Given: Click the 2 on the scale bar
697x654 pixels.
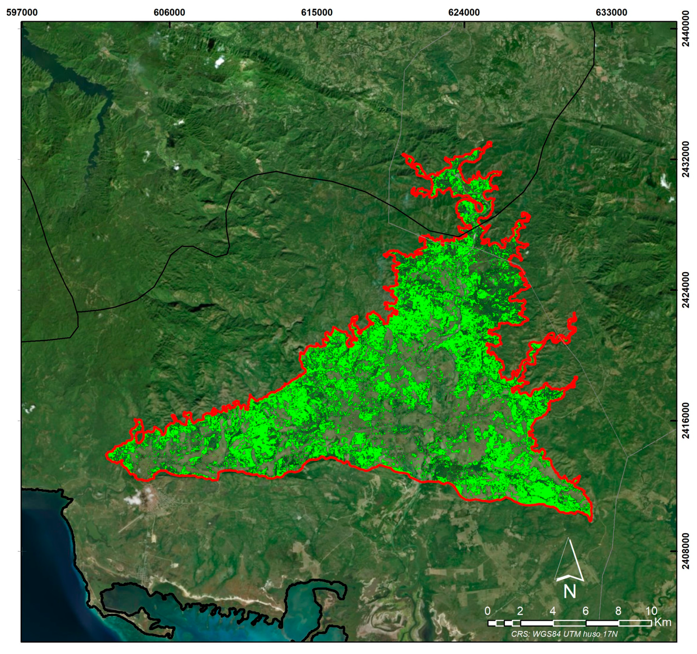Looking at the screenshot, I should (520, 611).
